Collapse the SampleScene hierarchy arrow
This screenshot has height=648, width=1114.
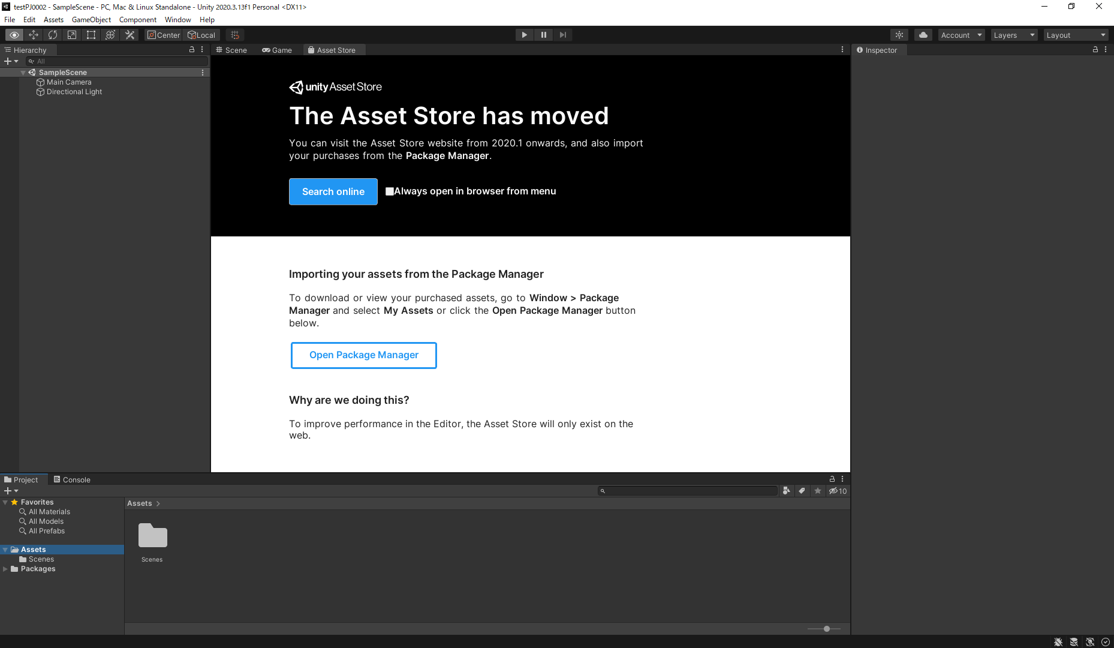[x=23, y=73]
